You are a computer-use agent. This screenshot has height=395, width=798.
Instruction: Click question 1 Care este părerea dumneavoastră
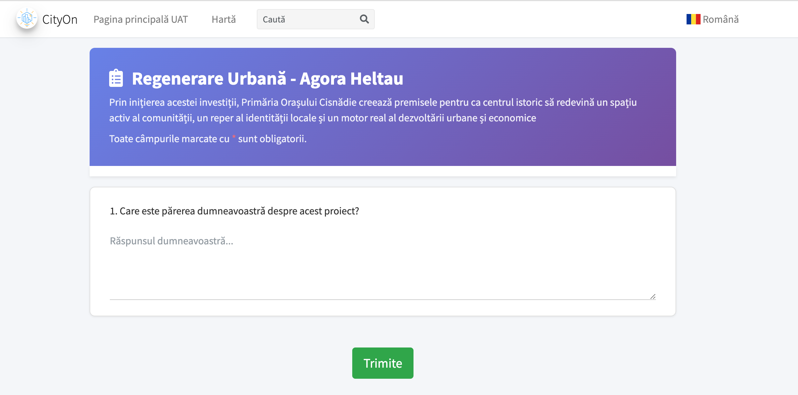[234, 211]
